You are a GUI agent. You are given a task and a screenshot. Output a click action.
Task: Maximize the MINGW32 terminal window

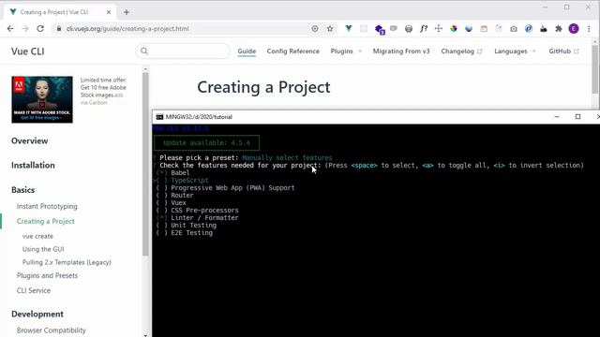(577, 117)
